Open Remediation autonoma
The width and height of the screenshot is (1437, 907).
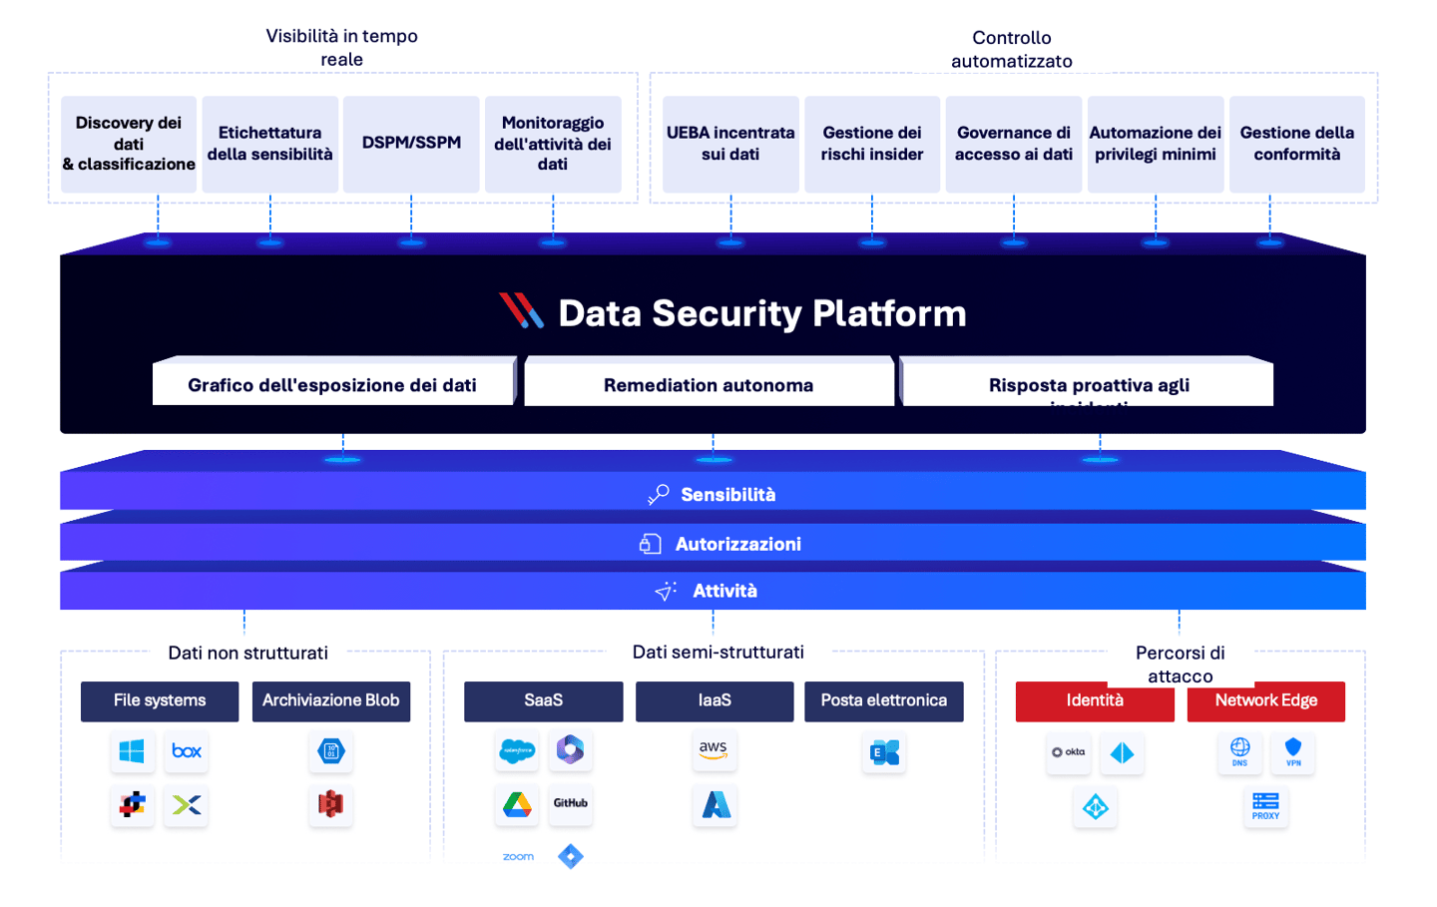[x=709, y=382]
